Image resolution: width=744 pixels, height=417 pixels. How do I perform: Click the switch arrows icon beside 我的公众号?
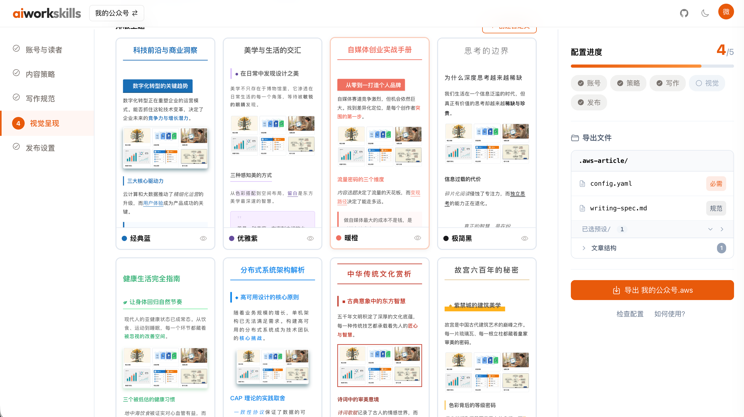[x=135, y=13]
